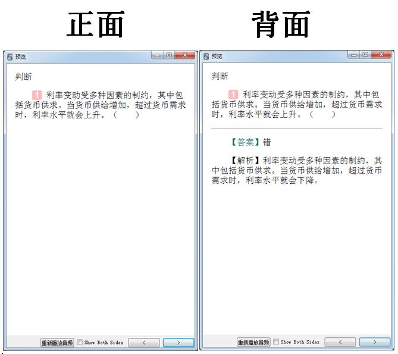Maximize the right preview window
The width and height of the screenshot is (398, 354).
365,55
